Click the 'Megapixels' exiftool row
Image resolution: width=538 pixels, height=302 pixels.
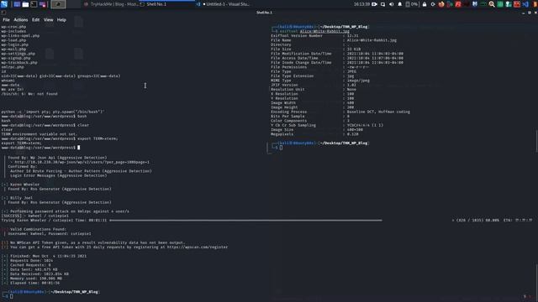click(x=314, y=134)
